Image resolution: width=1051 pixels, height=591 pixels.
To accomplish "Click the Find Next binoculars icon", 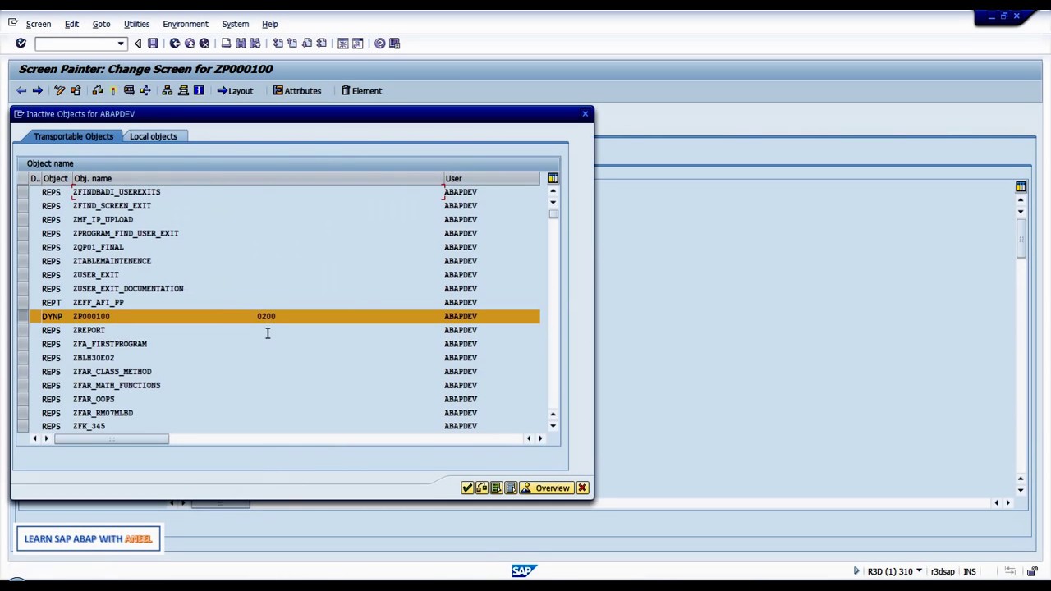I will pos(255,44).
